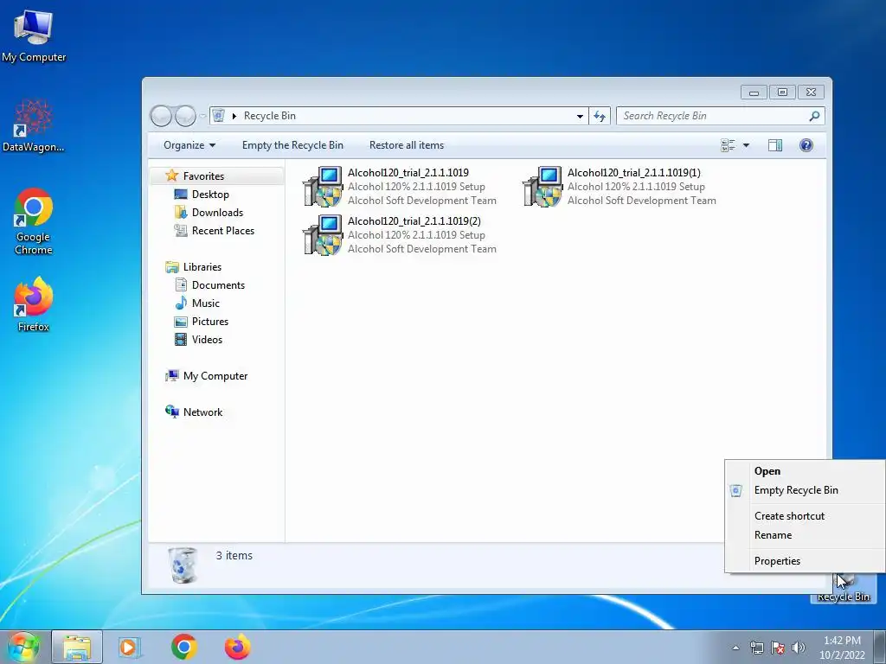Viewport: 886px width, 664px height.
Task: Toggle the preview pane button
Action: pos(775,145)
